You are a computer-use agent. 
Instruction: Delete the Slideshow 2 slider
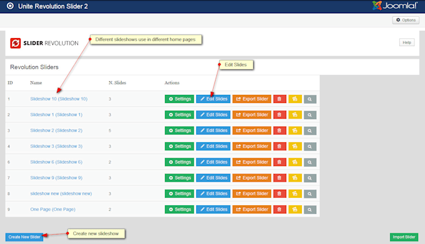tap(279, 130)
